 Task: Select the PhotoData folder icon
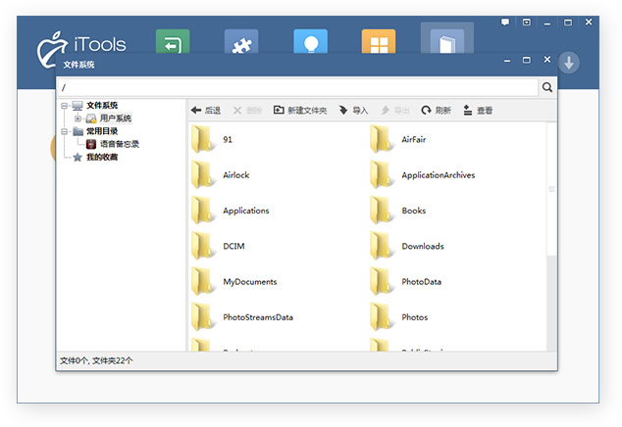pos(382,282)
